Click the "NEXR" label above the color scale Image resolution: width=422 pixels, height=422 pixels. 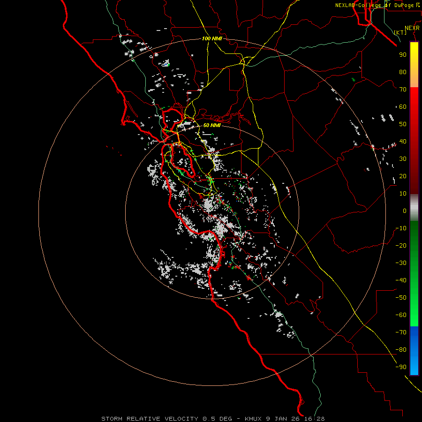412,28
